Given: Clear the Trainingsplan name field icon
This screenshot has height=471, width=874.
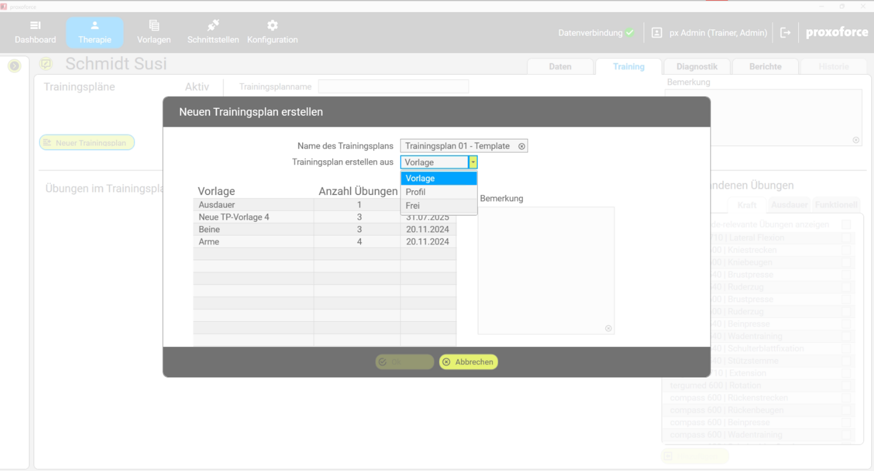Looking at the screenshot, I should (522, 146).
